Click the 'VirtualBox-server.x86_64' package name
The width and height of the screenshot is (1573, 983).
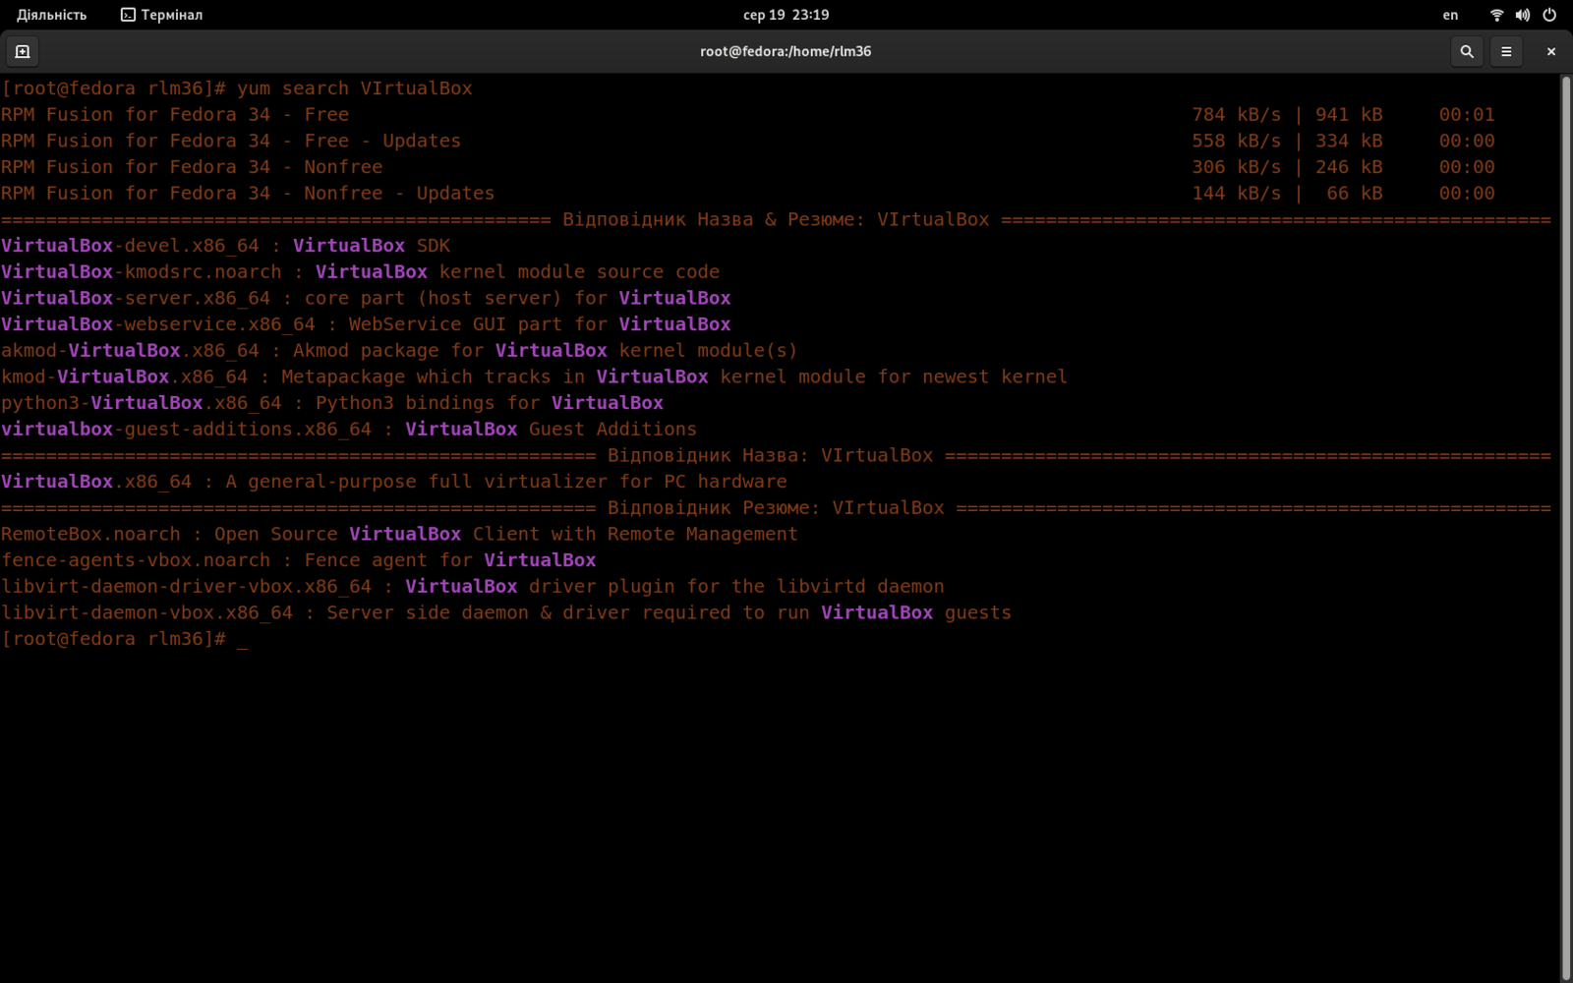[x=136, y=298]
